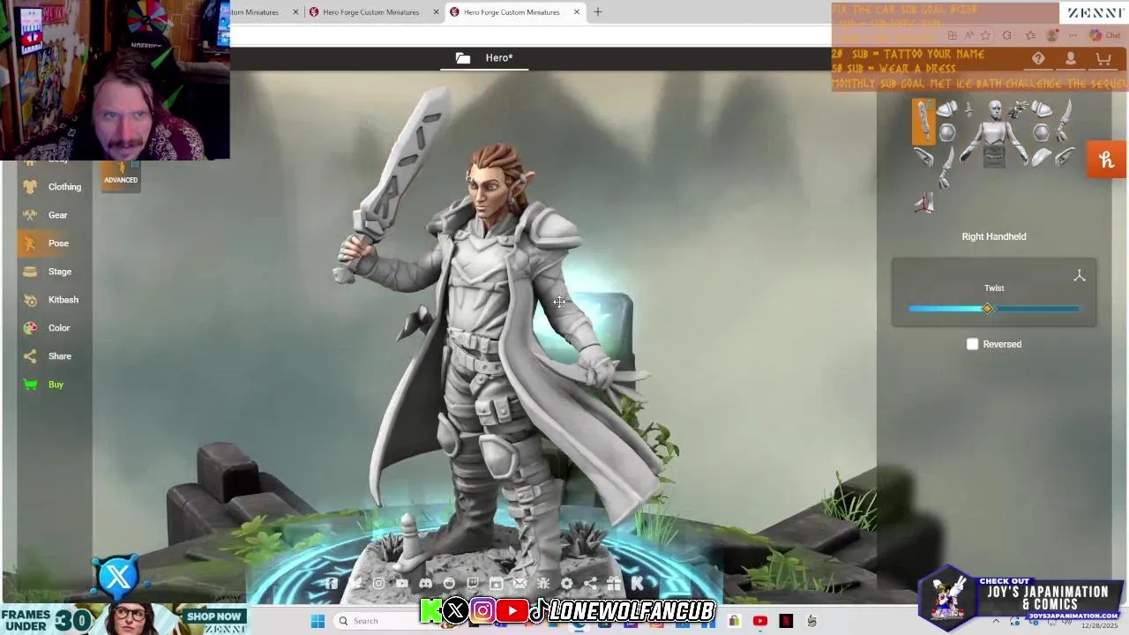Open Hero Forge Instagram link icon
The height and width of the screenshot is (635, 1129).
378,583
